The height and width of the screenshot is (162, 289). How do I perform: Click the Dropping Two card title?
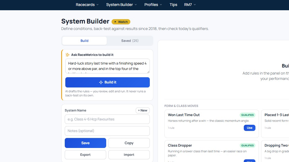pos(277,146)
